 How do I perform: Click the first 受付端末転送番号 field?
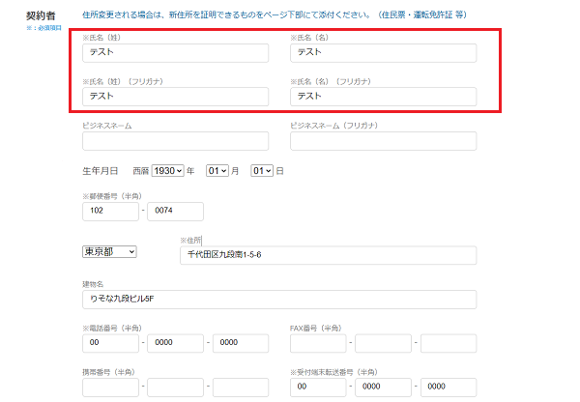[317, 388]
